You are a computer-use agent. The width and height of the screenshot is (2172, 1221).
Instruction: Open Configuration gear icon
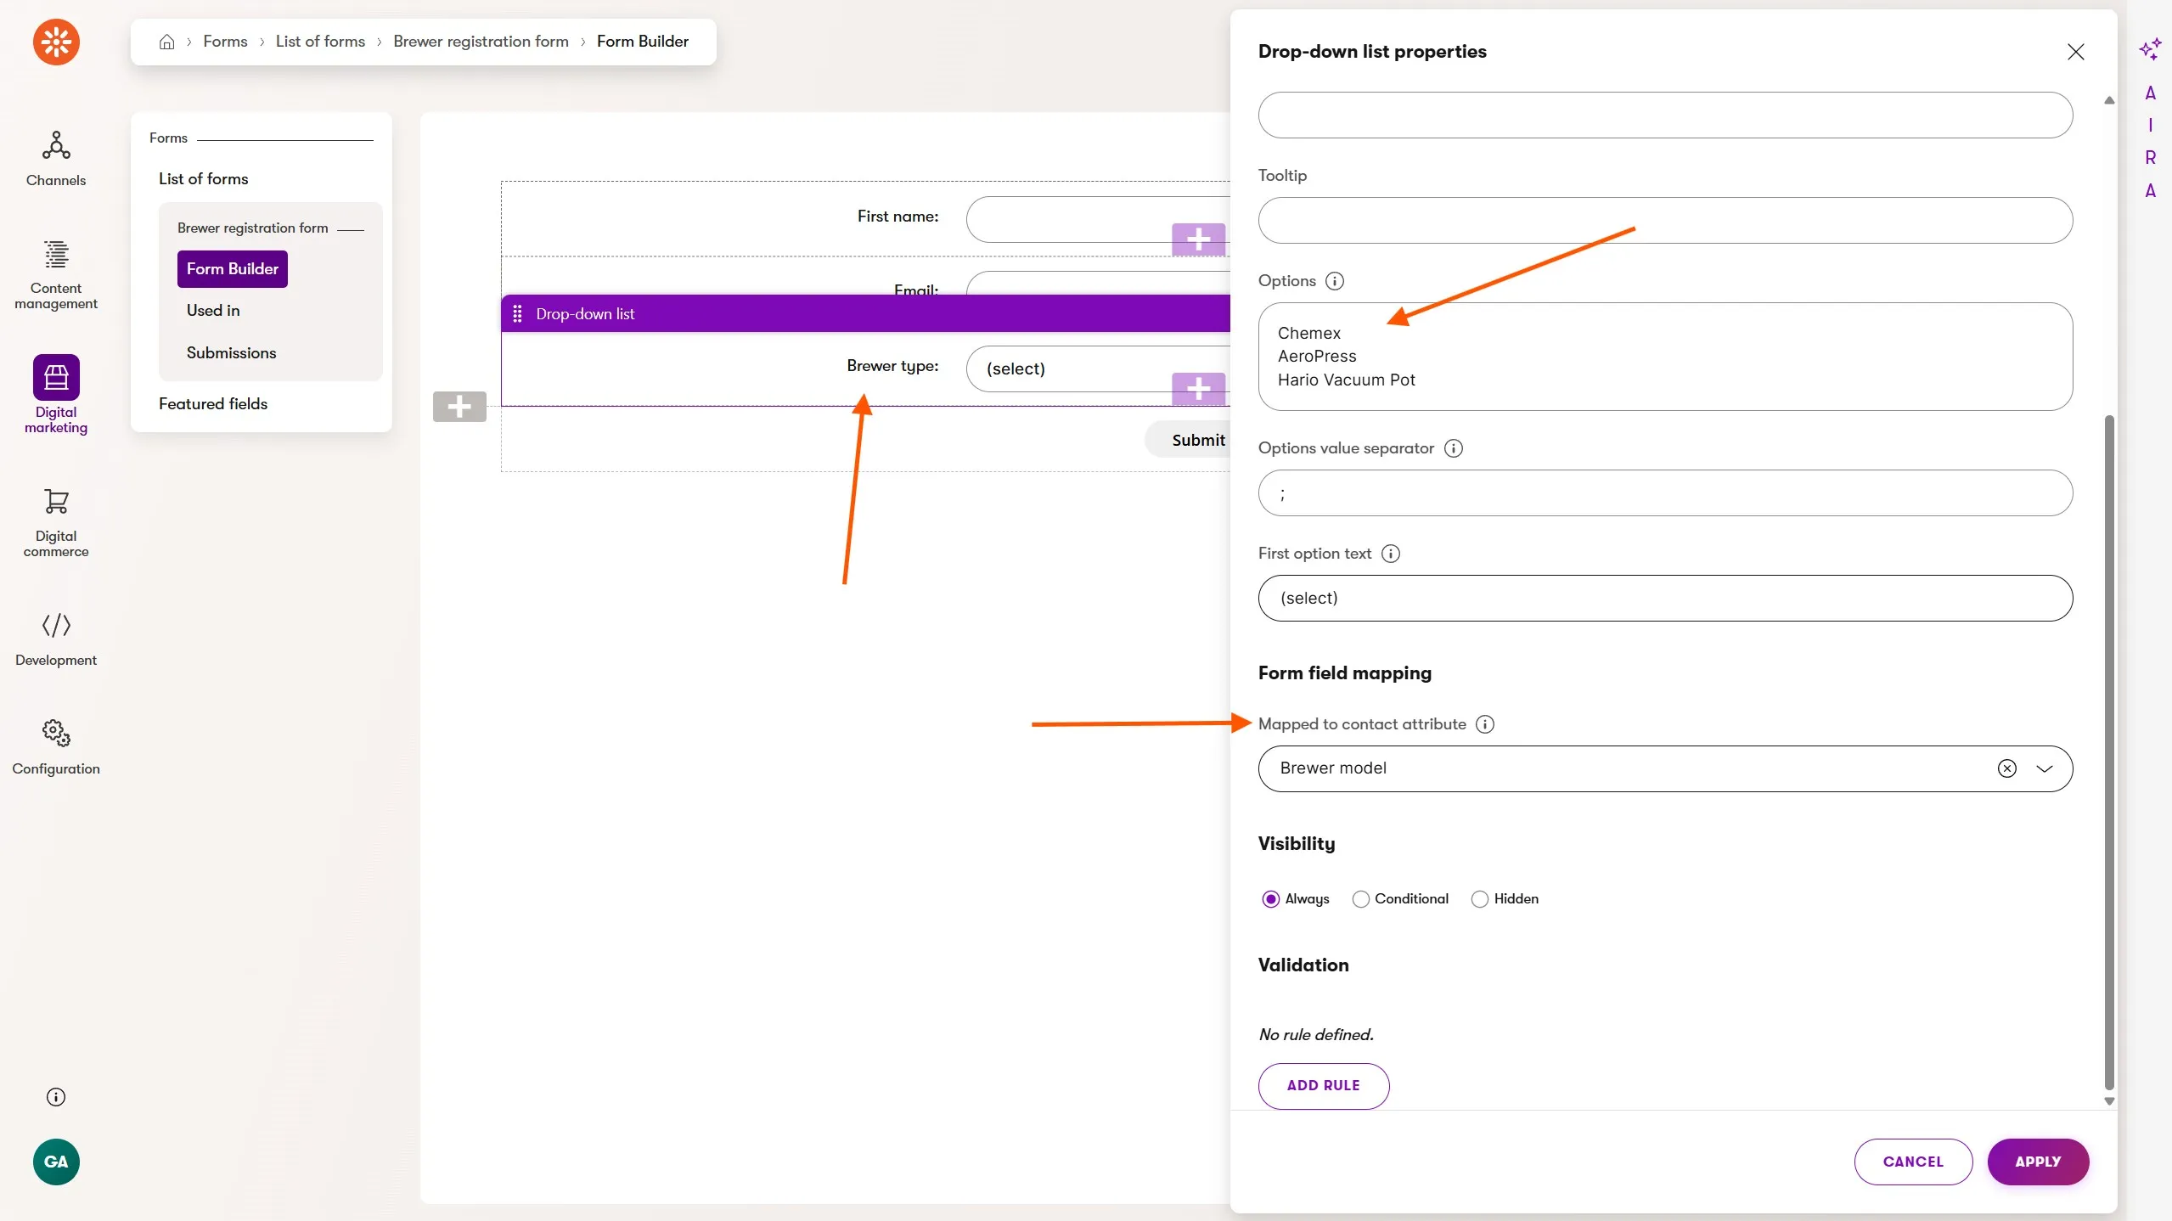[56, 733]
